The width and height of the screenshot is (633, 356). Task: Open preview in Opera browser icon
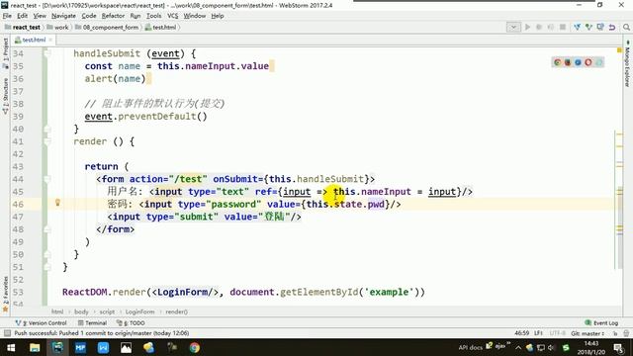[588, 62]
